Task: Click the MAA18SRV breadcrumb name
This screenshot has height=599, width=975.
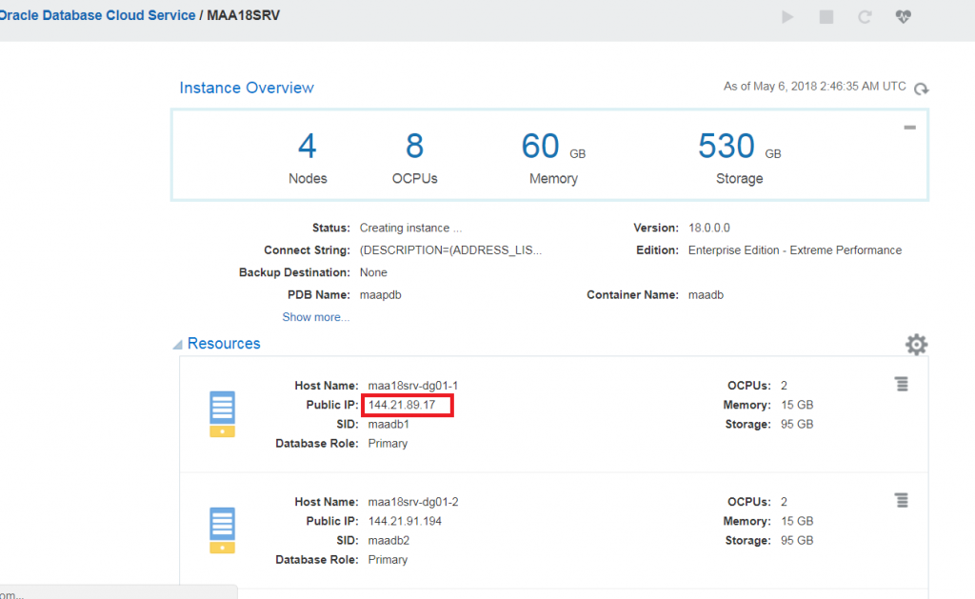Action: (x=243, y=15)
